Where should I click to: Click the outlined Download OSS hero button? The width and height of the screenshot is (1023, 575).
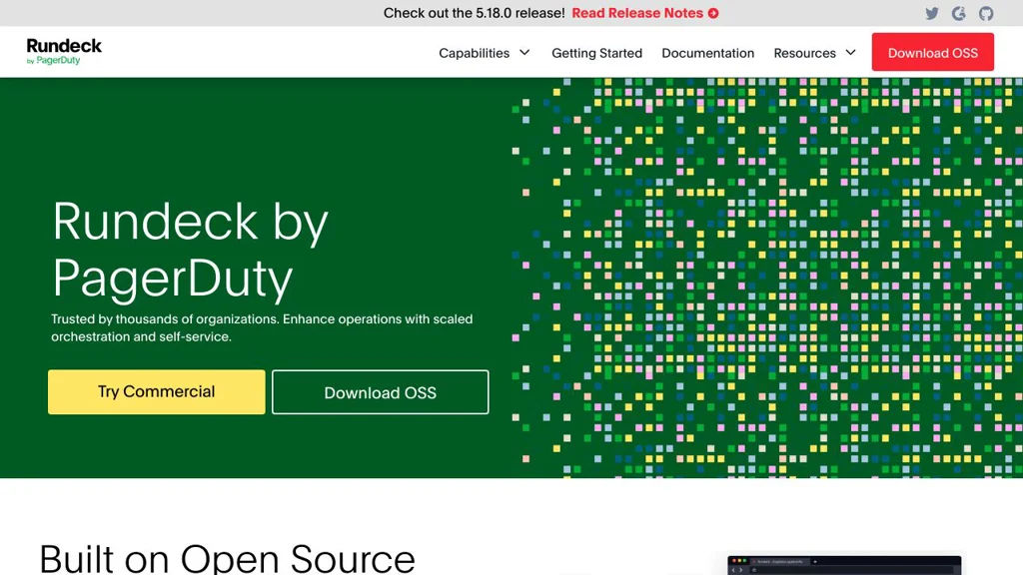tap(381, 391)
